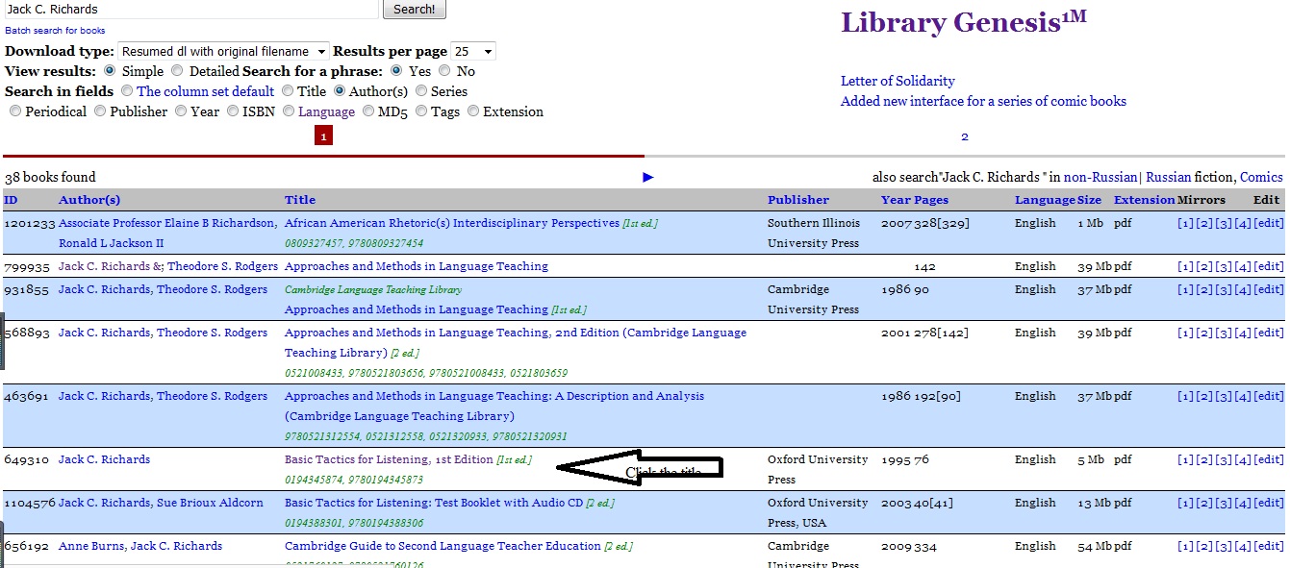Select the Simple view results radio button

click(x=110, y=71)
